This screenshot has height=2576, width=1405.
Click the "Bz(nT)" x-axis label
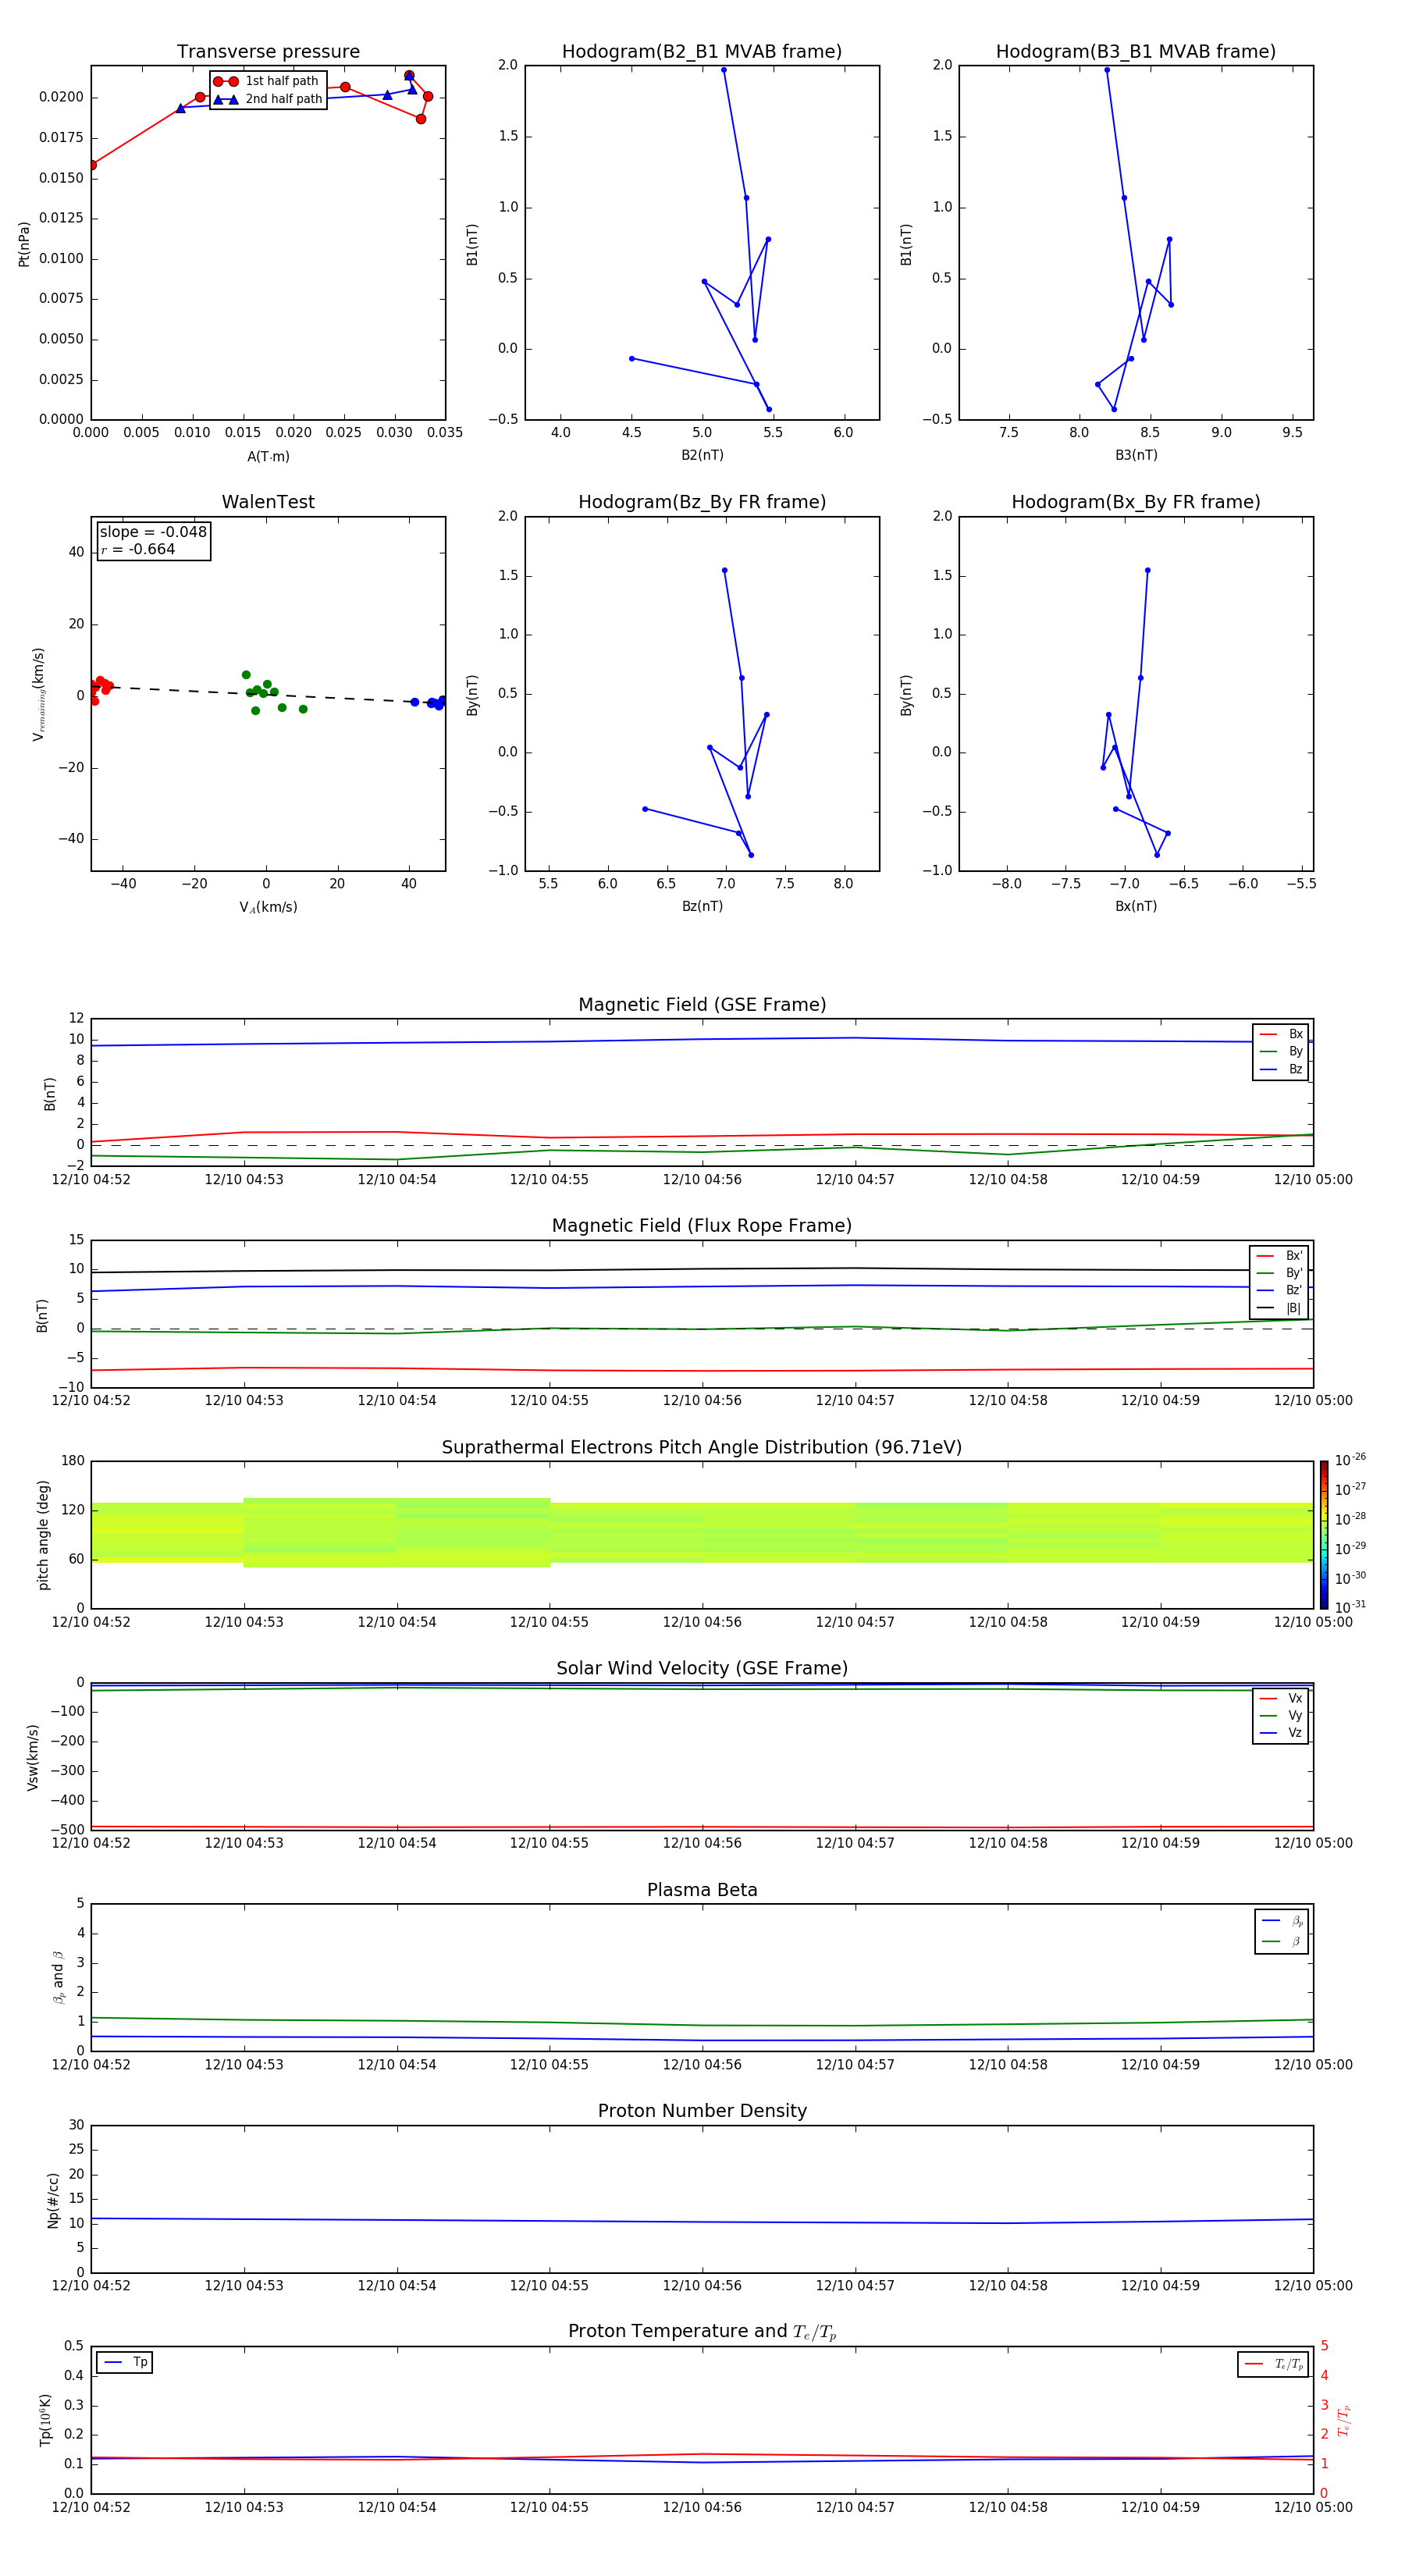click(x=702, y=906)
